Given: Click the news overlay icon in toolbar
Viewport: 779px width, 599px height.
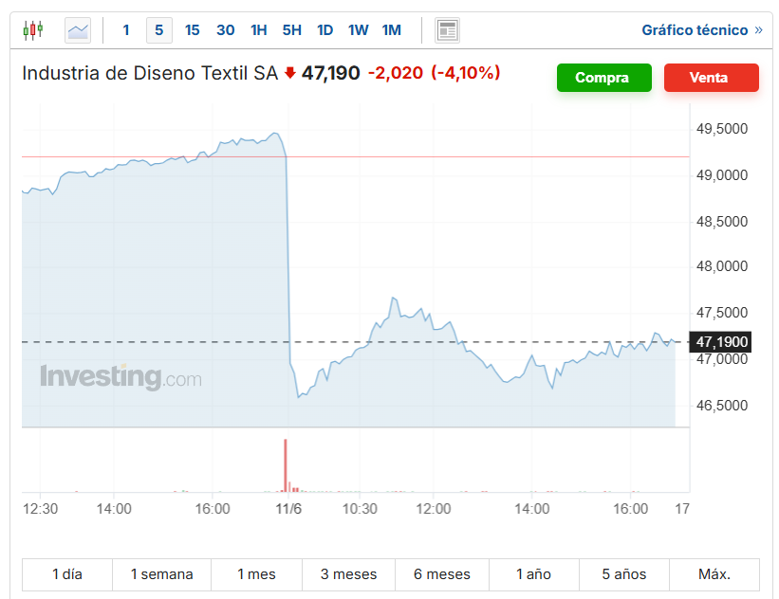Looking at the screenshot, I should (x=447, y=30).
